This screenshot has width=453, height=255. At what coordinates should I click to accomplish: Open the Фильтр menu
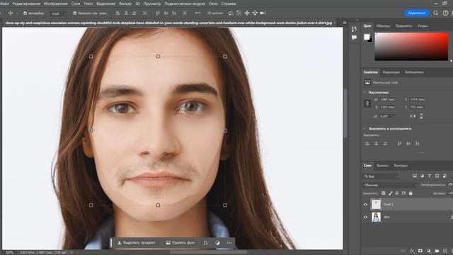point(125,4)
